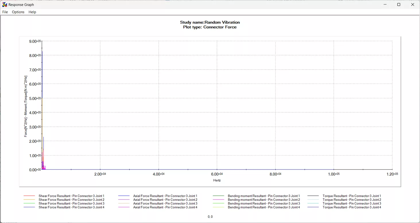Maximize the Response Graph window
This screenshot has height=223, width=420.
pos(399,5)
